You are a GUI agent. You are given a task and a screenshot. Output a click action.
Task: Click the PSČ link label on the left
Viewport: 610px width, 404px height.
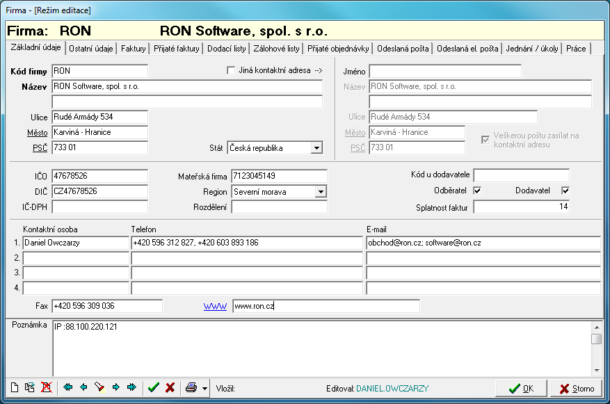(40, 147)
